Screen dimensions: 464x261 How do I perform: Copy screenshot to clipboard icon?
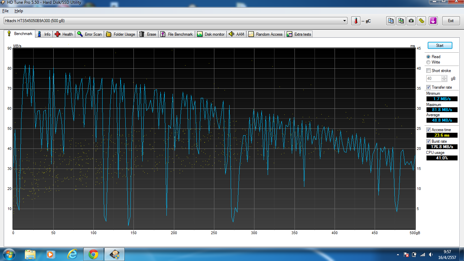401,21
